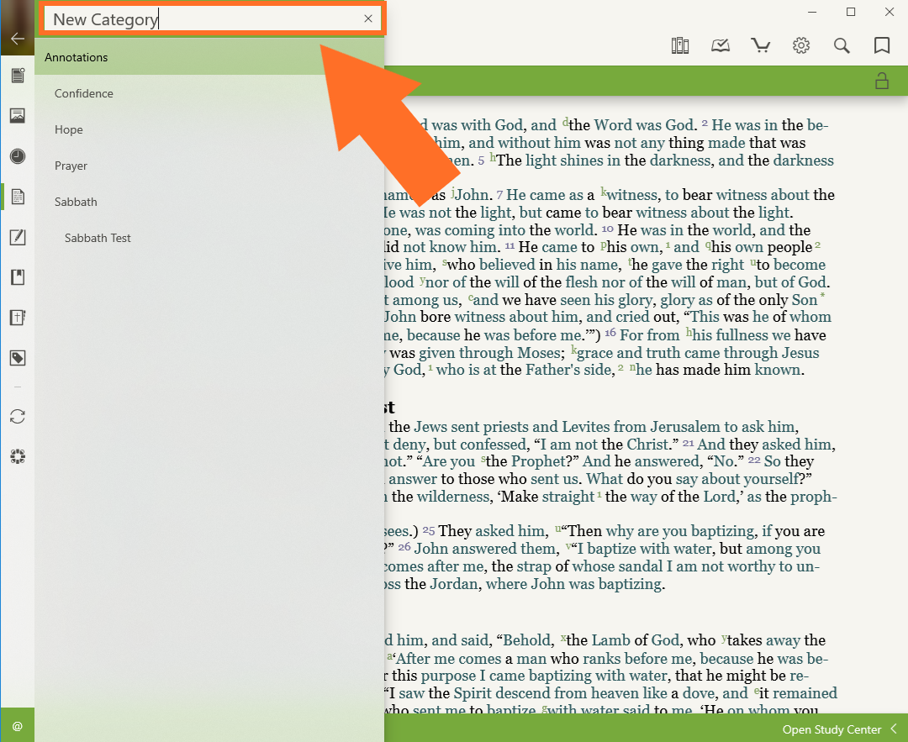This screenshot has width=908, height=742.
Task: Click the sync arrows icon in sidebar
Action: click(x=18, y=417)
